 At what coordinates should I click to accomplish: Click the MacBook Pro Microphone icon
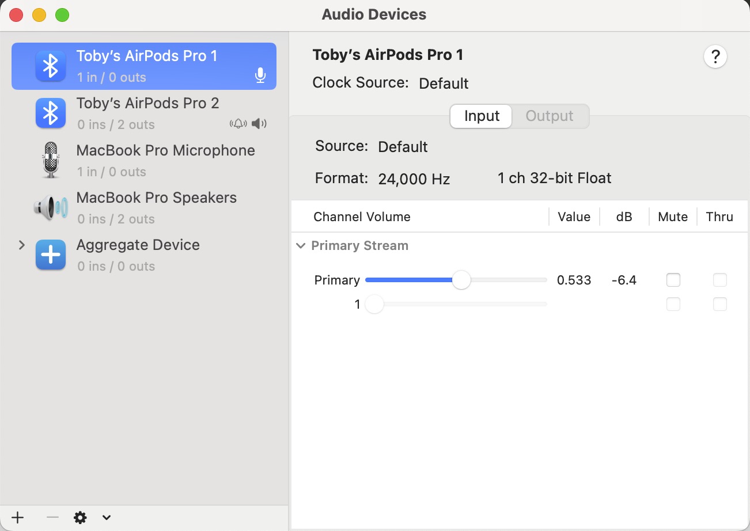point(51,160)
